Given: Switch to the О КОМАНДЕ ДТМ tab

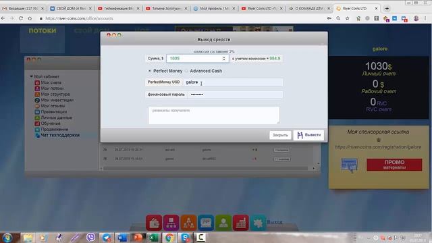Looking at the screenshot, I should [x=309, y=9].
